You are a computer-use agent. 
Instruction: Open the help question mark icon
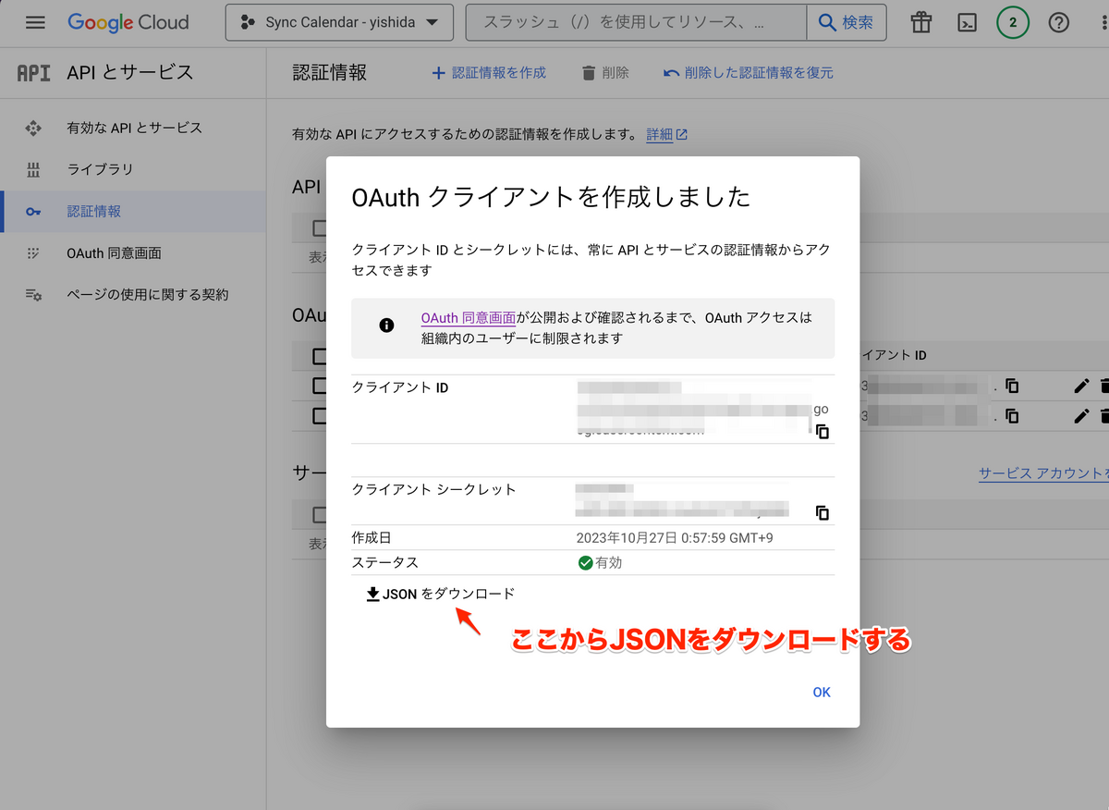pos(1059,23)
